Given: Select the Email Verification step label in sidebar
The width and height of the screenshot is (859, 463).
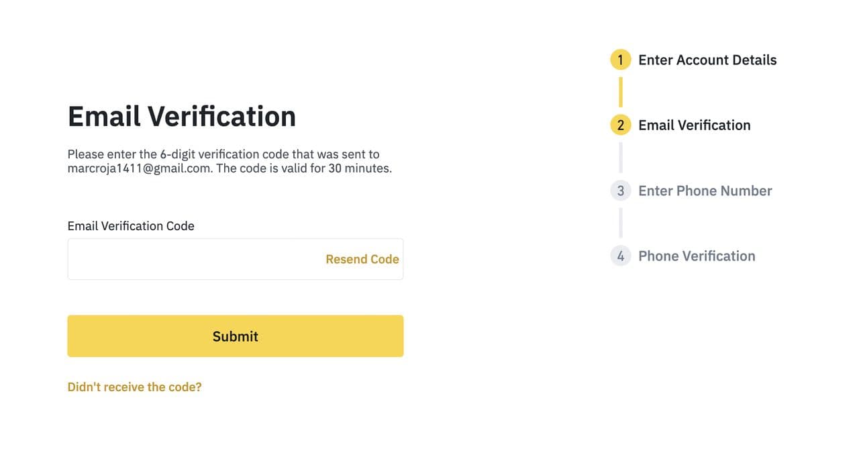Looking at the screenshot, I should [x=694, y=125].
